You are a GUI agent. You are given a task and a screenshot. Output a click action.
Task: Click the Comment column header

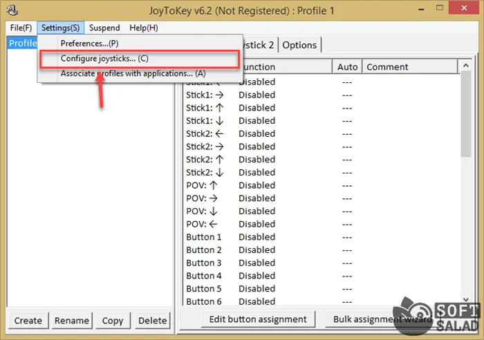[410, 67]
